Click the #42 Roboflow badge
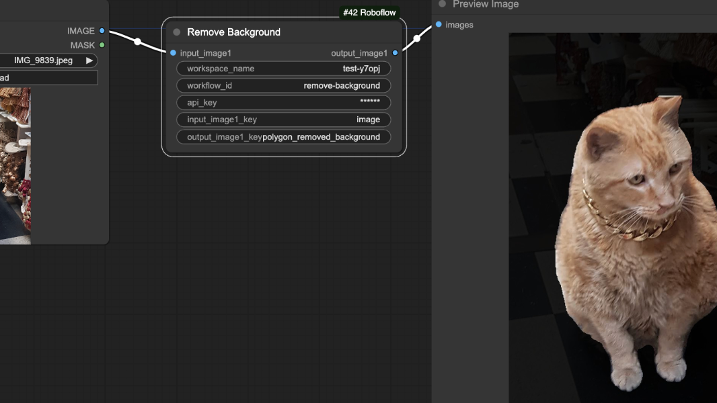The width and height of the screenshot is (717, 403). coord(369,13)
